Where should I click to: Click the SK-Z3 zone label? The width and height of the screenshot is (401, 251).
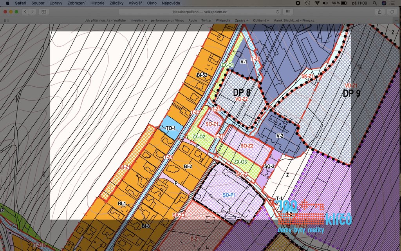tap(179, 215)
